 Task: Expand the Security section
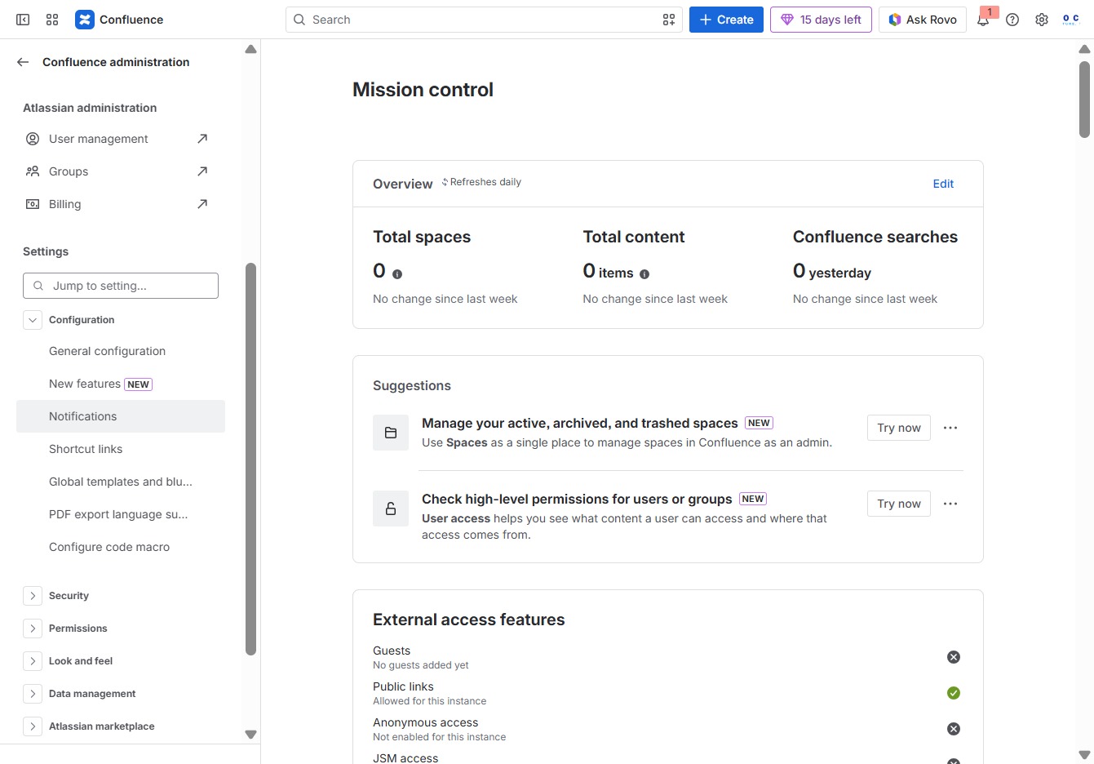(33, 596)
